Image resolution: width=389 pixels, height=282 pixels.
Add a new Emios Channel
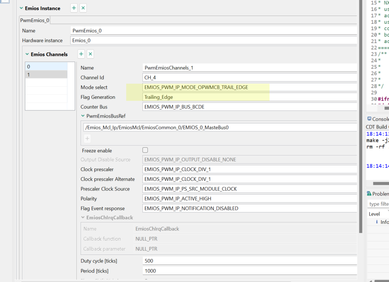pyautogui.click(x=81, y=54)
